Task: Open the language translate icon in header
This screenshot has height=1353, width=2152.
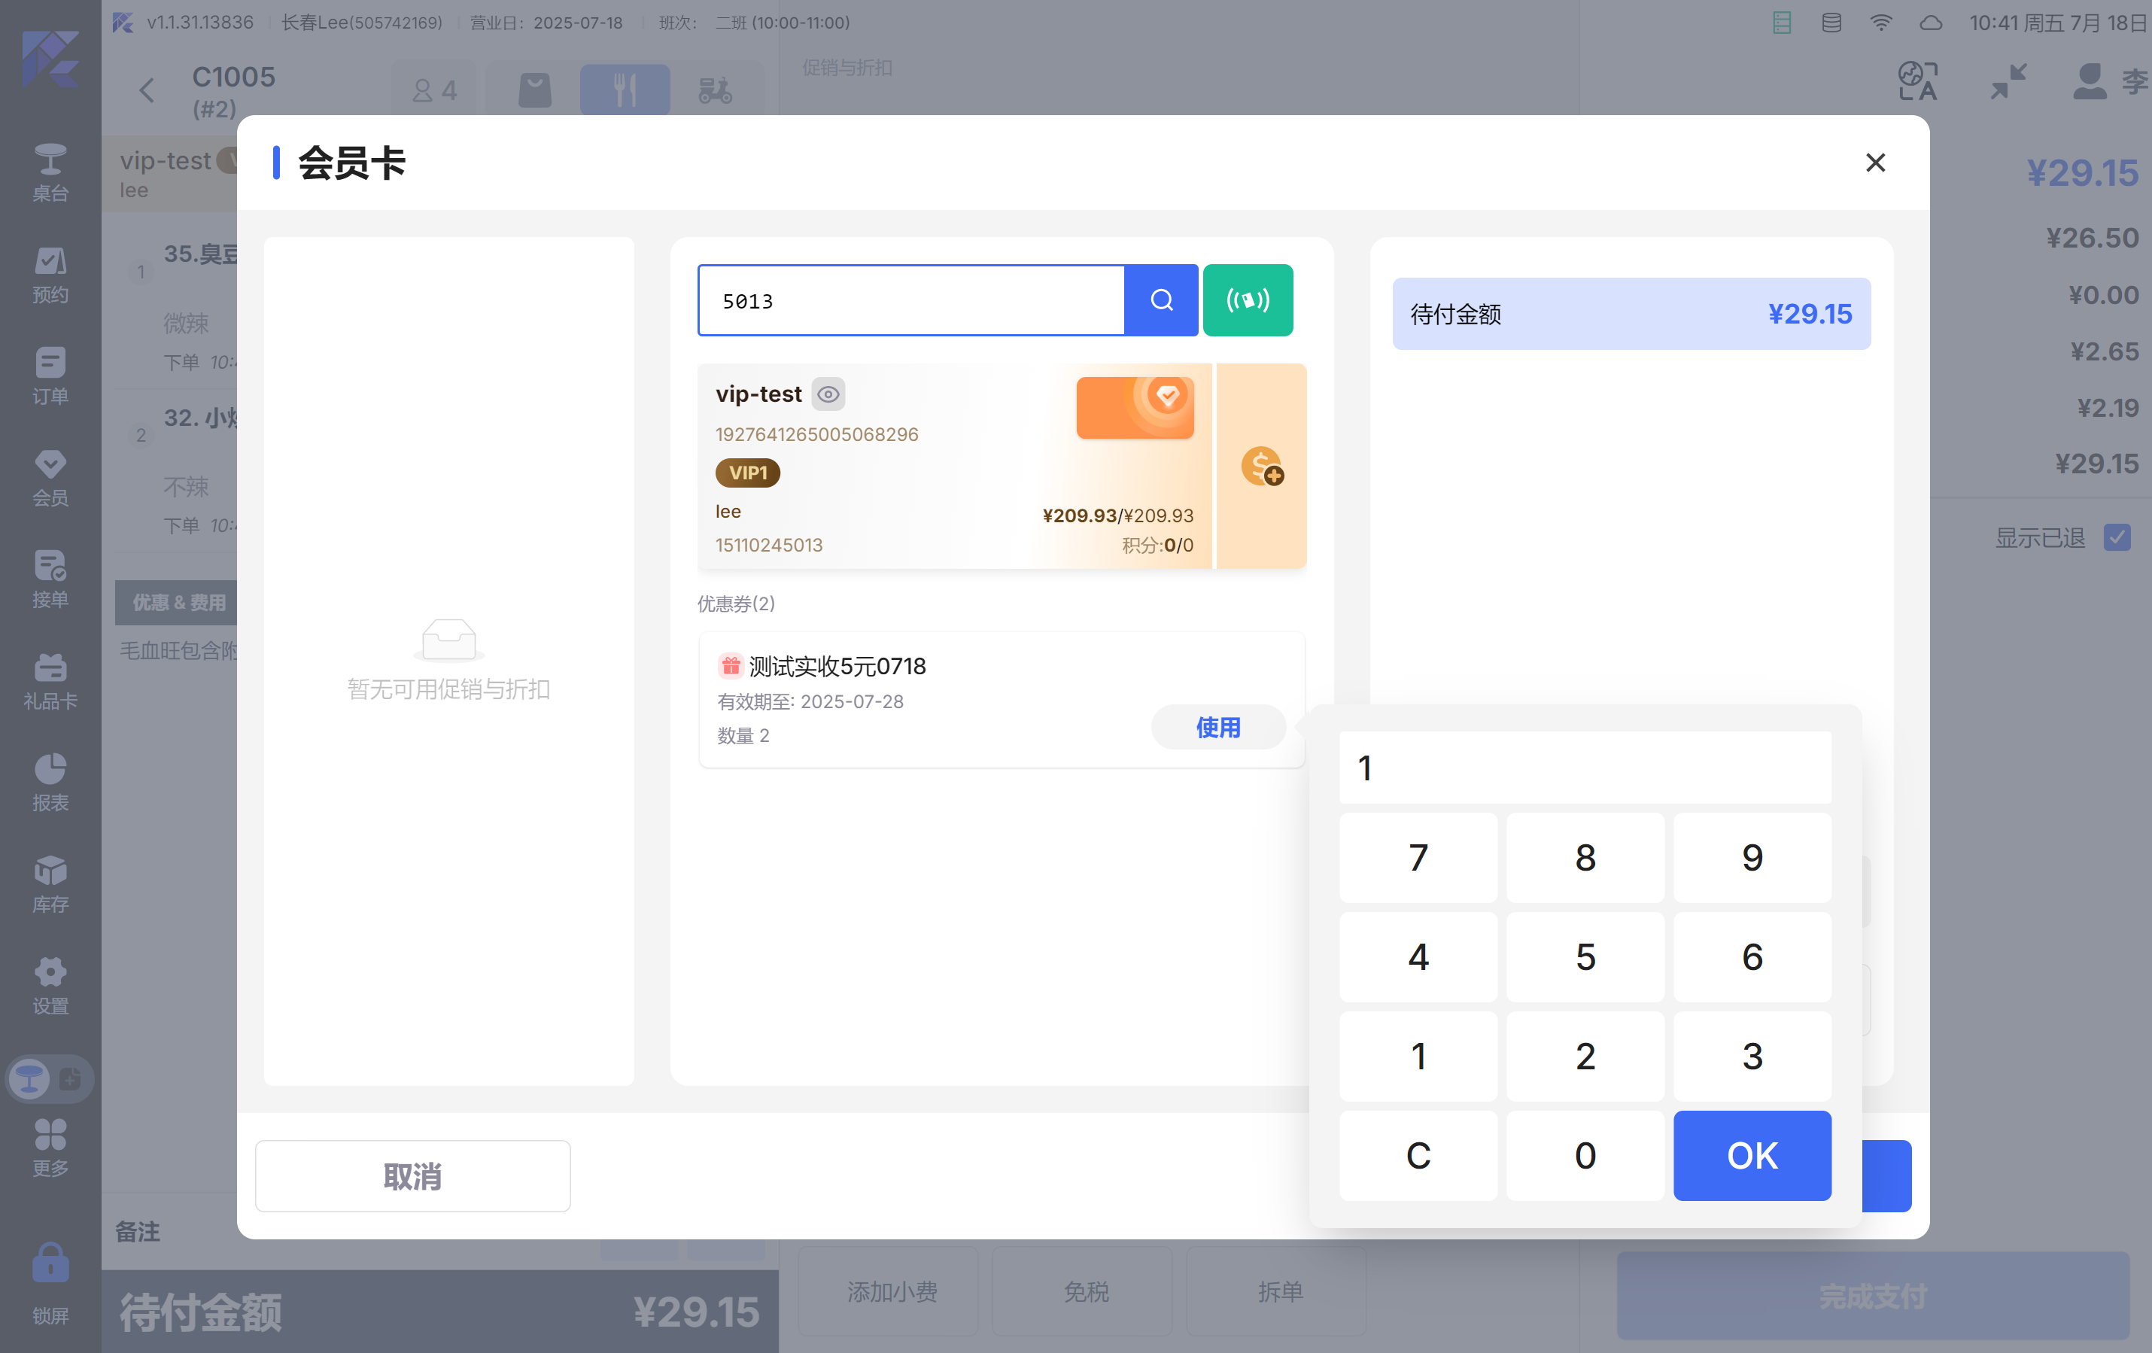Action: click(x=1918, y=81)
